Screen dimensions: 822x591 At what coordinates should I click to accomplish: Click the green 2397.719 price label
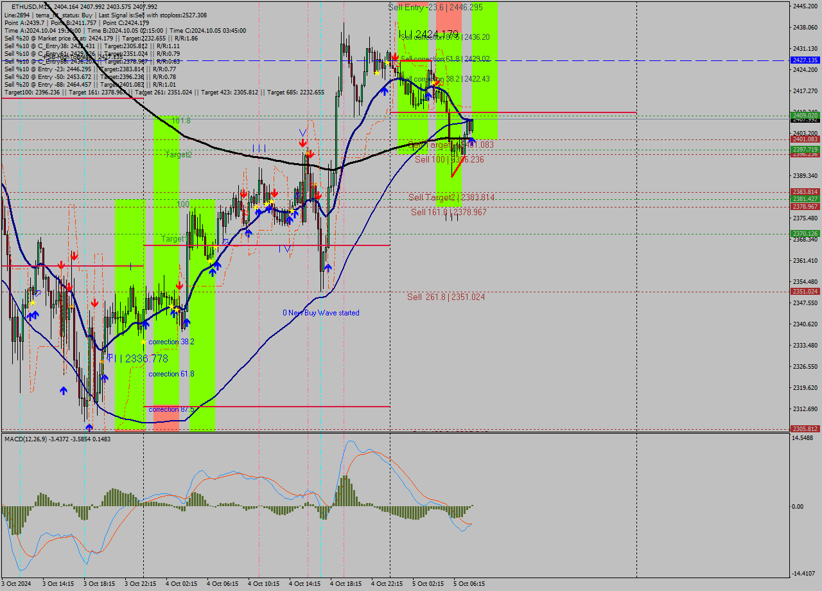tap(805, 149)
